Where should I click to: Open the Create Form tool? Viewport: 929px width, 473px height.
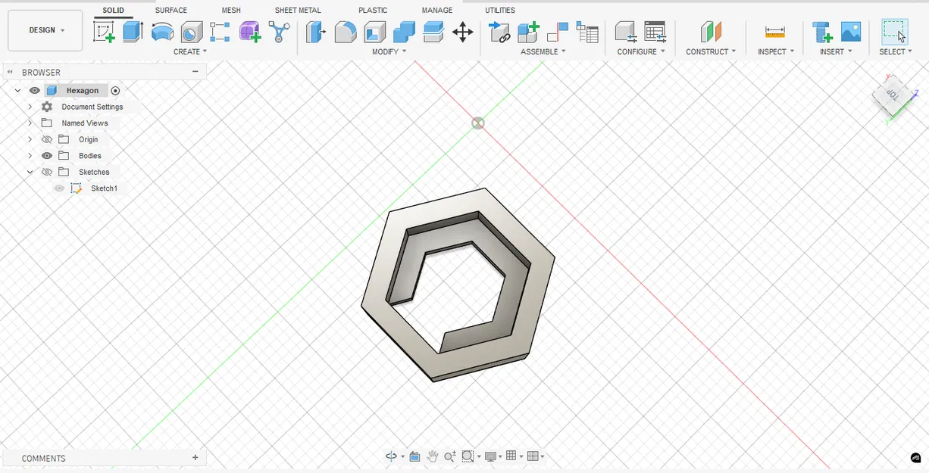tap(250, 32)
